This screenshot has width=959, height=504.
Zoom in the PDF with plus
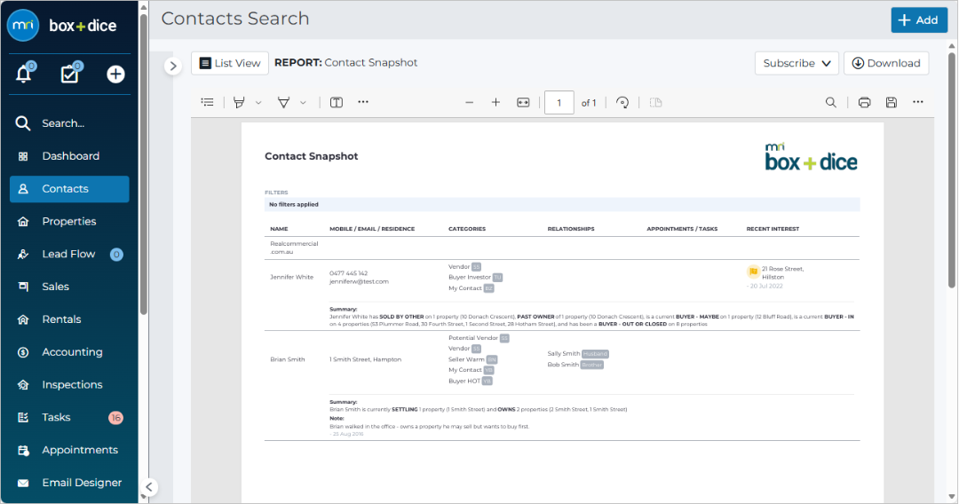(496, 103)
